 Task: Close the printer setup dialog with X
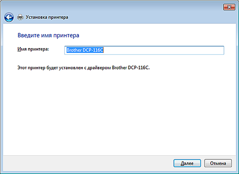(229, 7)
